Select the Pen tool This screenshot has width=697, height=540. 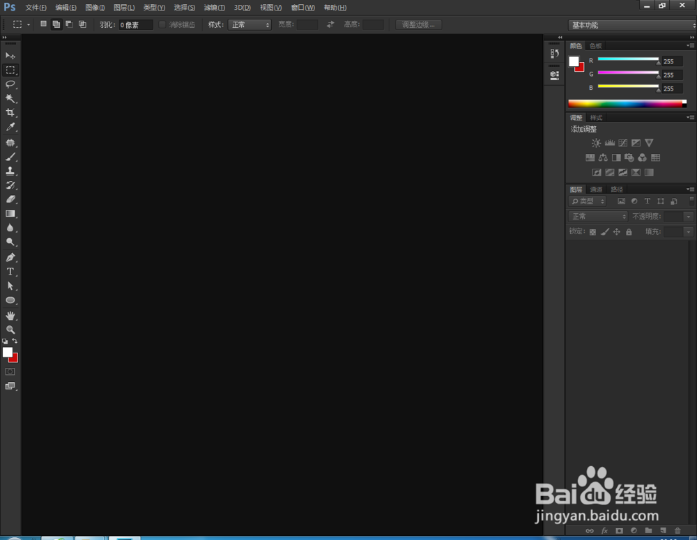[10, 257]
